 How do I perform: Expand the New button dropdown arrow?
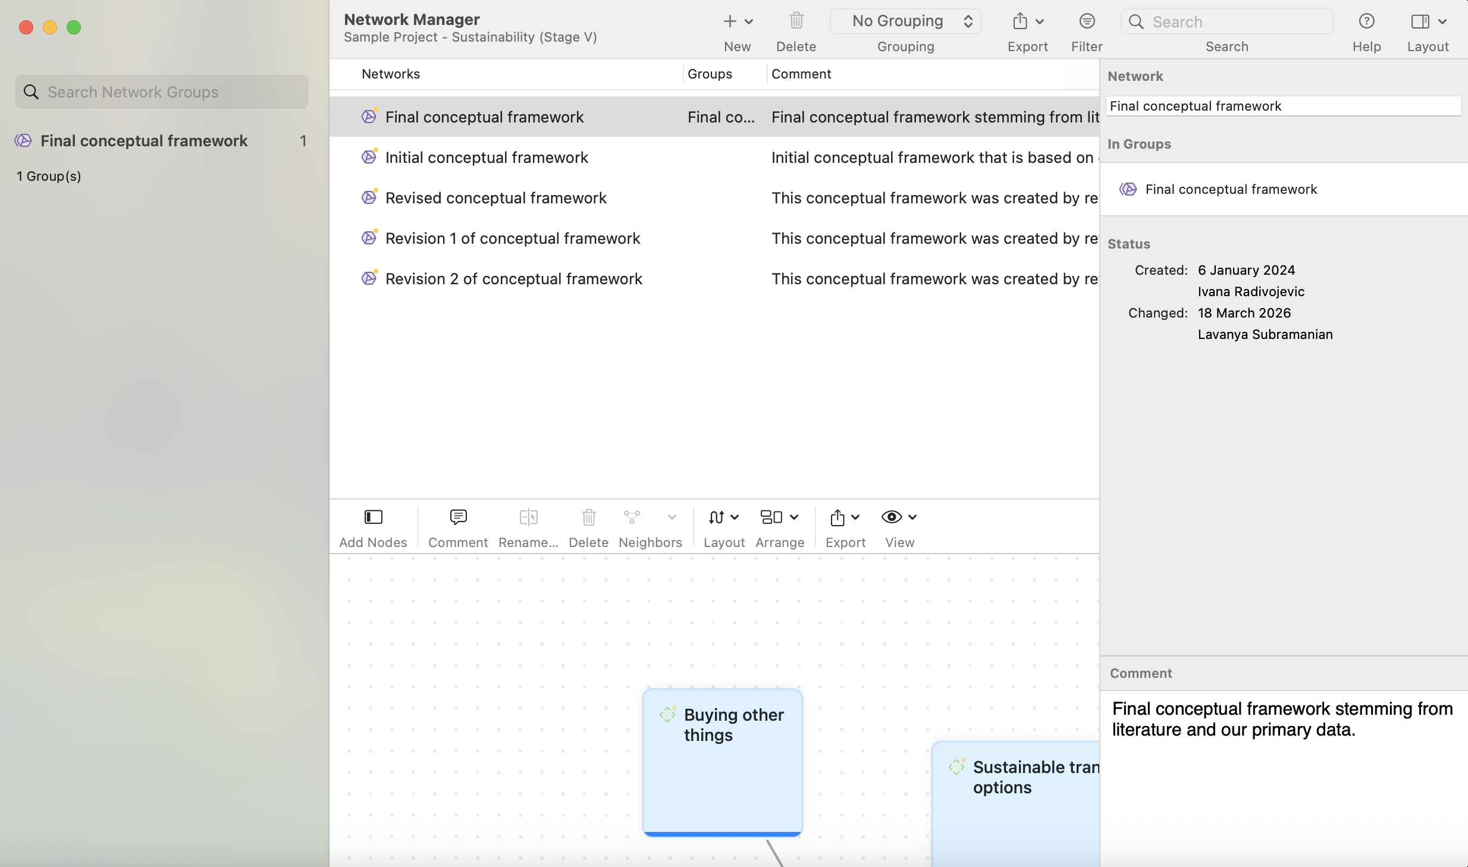click(x=749, y=21)
